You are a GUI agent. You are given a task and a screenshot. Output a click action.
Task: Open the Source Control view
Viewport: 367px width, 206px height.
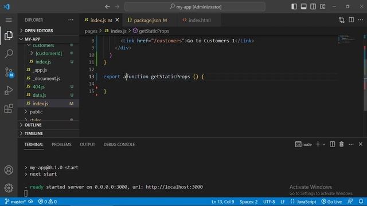9,72
